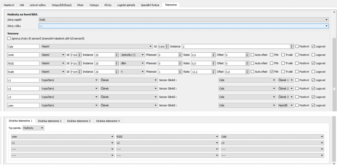Open the Článek 2 dropdown for c2
This screenshot has width=337, height=165.
[x=285, y=89]
